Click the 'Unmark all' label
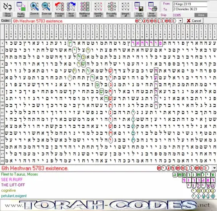This screenshot has height=211, width=217. click(125, 14)
